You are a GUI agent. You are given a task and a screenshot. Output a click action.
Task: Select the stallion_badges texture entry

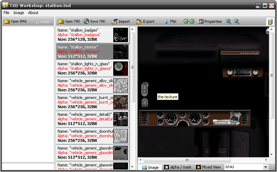[x=93, y=35]
